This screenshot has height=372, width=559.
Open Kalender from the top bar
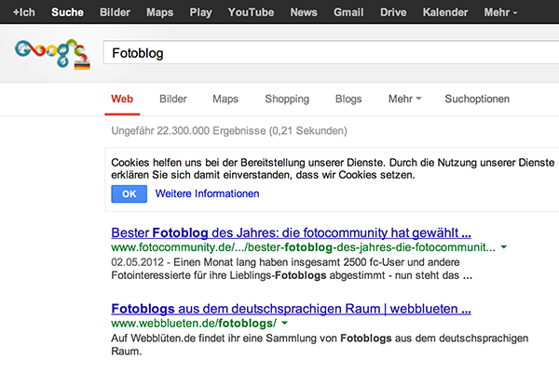[445, 12]
